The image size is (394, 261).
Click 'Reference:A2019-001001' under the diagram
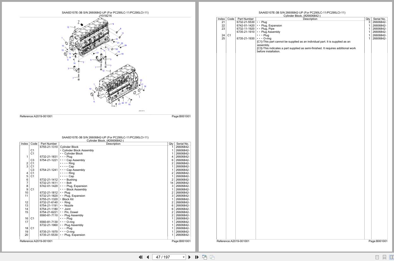coord(36,116)
